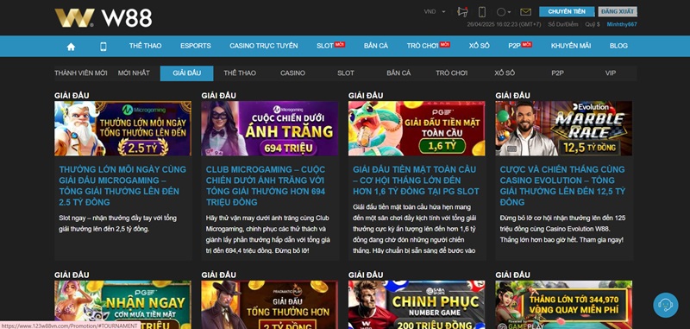Open the THỂ THAO main menu
The width and height of the screenshot is (690, 329).
[x=145, y=46]
